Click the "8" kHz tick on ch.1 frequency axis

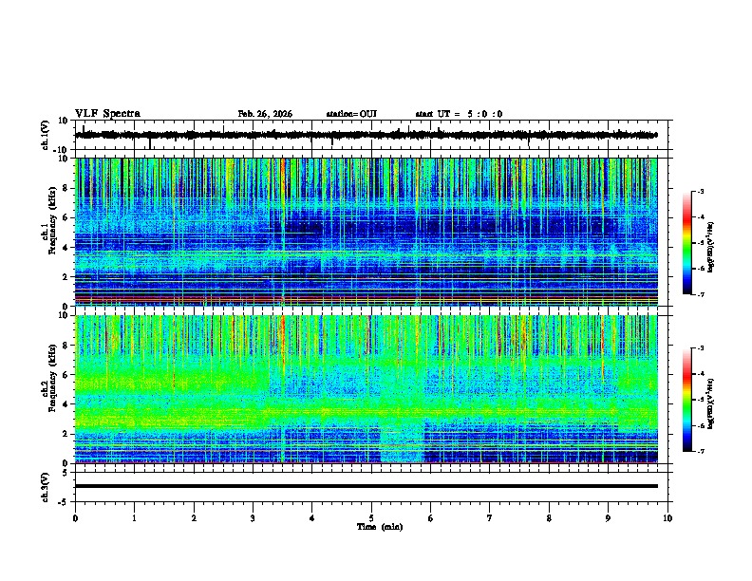(66, 188)
